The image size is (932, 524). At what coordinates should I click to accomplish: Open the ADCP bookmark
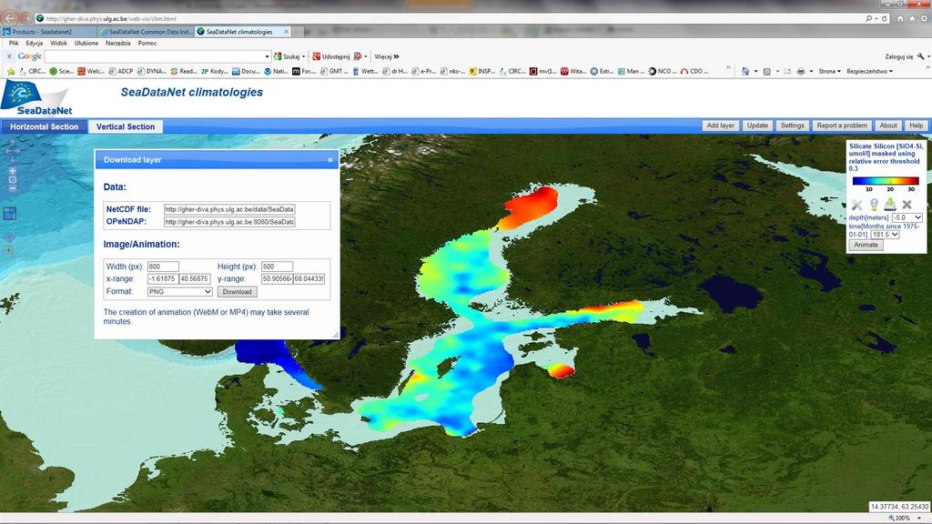(x=121, y=71)
